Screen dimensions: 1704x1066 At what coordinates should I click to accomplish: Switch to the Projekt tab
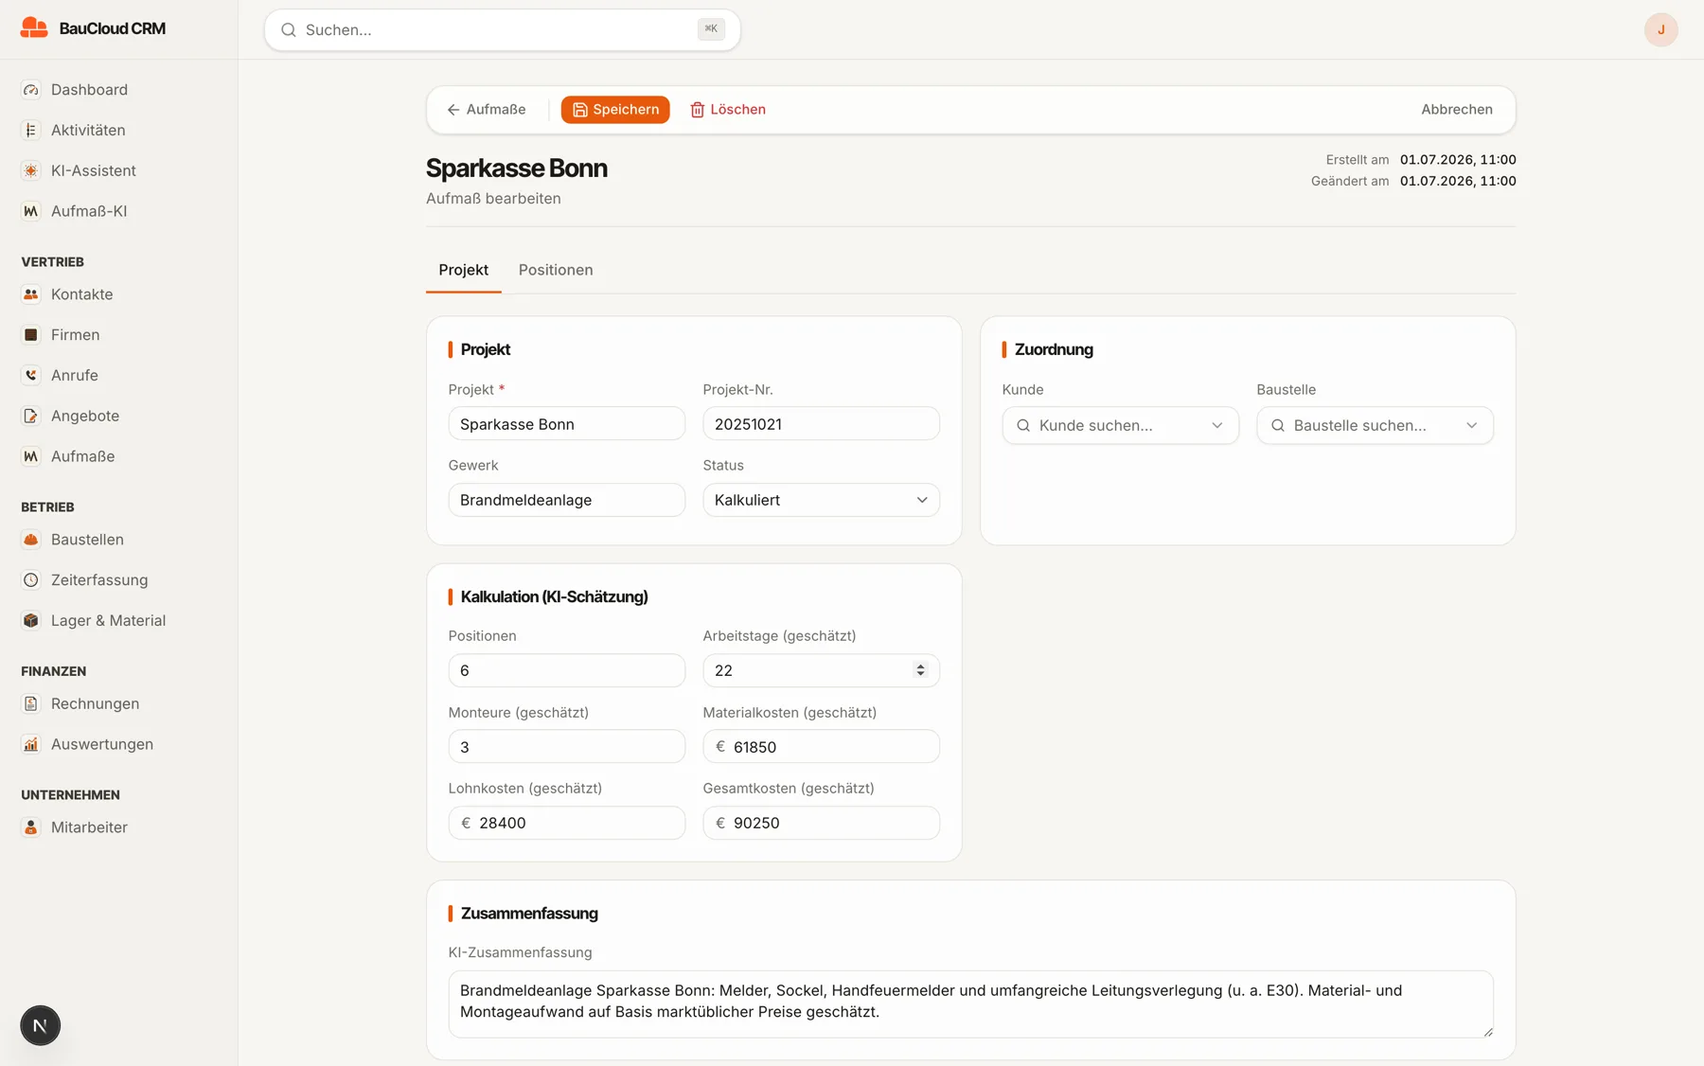pos(464,271)
